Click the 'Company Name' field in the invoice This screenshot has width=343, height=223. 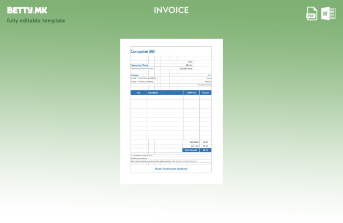pos(139,65)
